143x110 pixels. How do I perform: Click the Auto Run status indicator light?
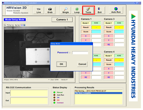54,95
